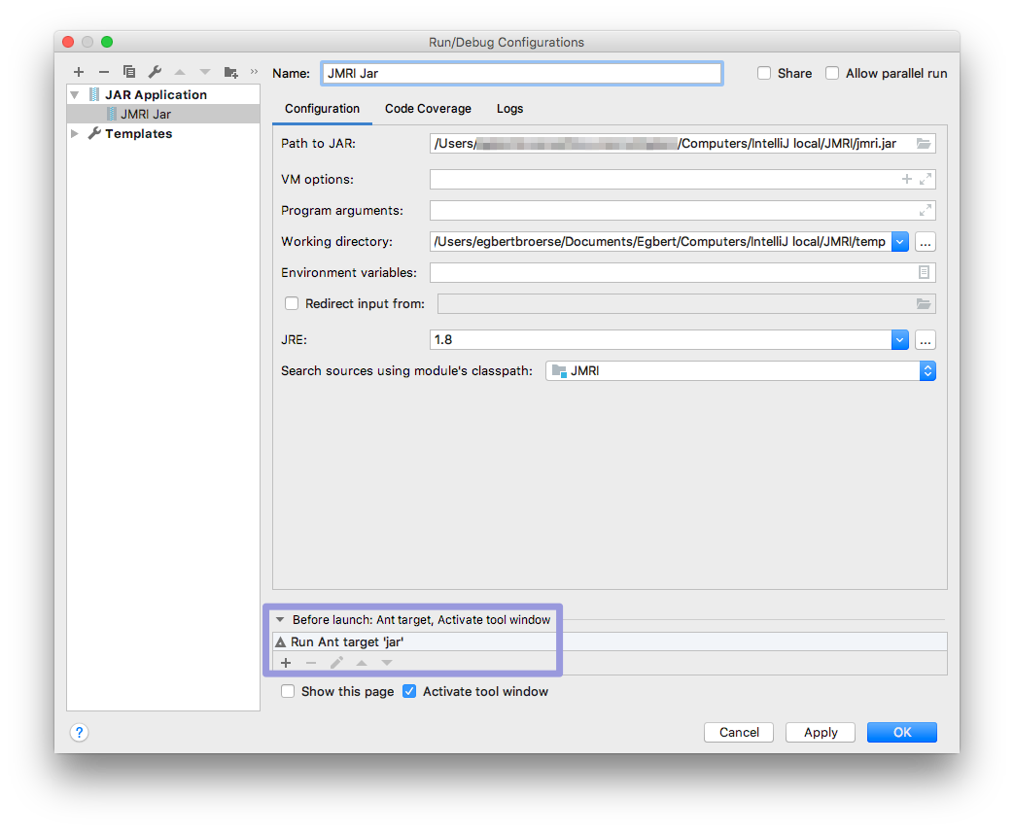1014x831 pixels.
Task: Check Allow parallel run
Action: 832,73
